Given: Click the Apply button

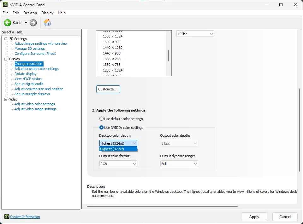Looking at the screenshot, I should pos(254,217).
